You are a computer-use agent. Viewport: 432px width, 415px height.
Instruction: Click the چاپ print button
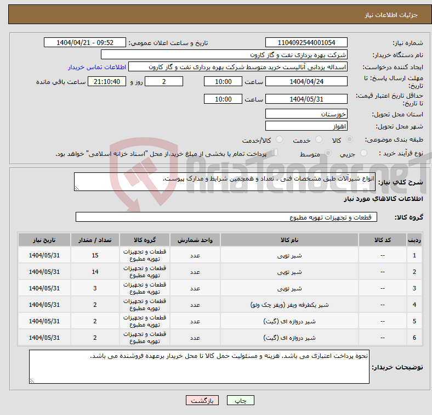[240, 400]
